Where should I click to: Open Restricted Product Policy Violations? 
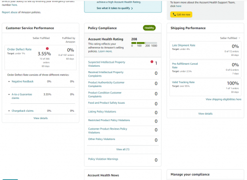click(109, 120)
